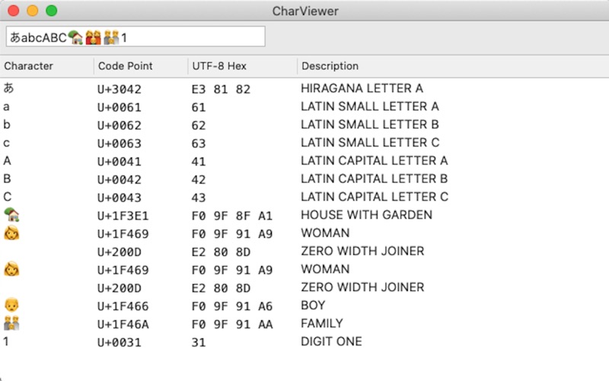This screenshot has height=381, width=609.
Task: Close the CharViewer window
Action: coord(14,11)
